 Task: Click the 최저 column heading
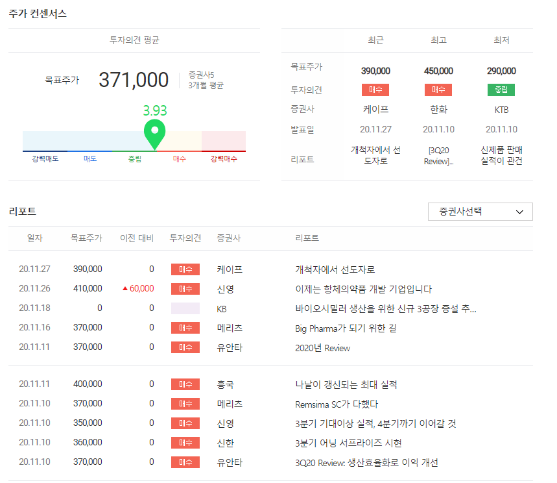click(501, 40)
